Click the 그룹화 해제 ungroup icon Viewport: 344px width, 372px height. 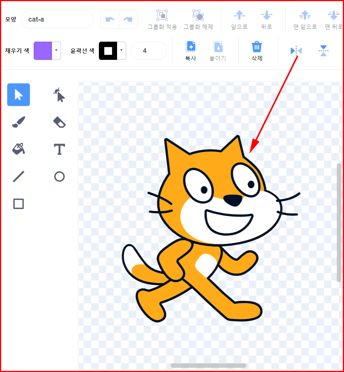tap(198, 15)
